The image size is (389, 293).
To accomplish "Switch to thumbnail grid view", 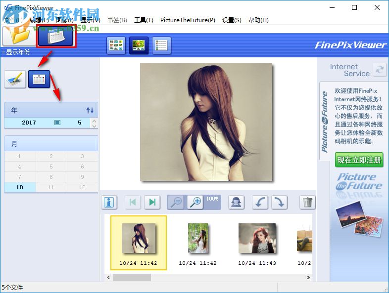I will pos(116,45).
